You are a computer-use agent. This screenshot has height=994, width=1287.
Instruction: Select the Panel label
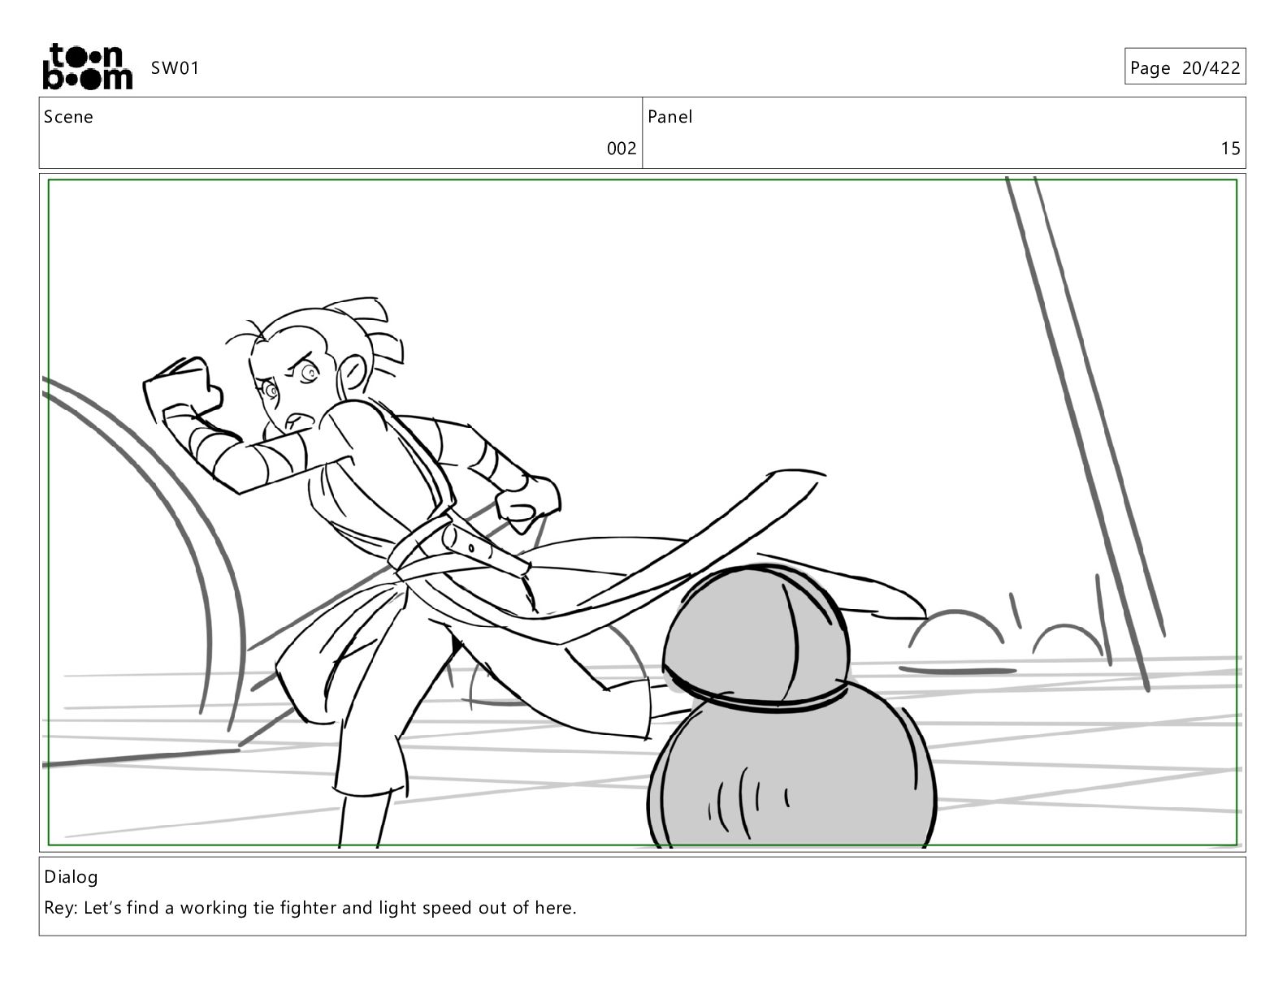click(670, 117)
